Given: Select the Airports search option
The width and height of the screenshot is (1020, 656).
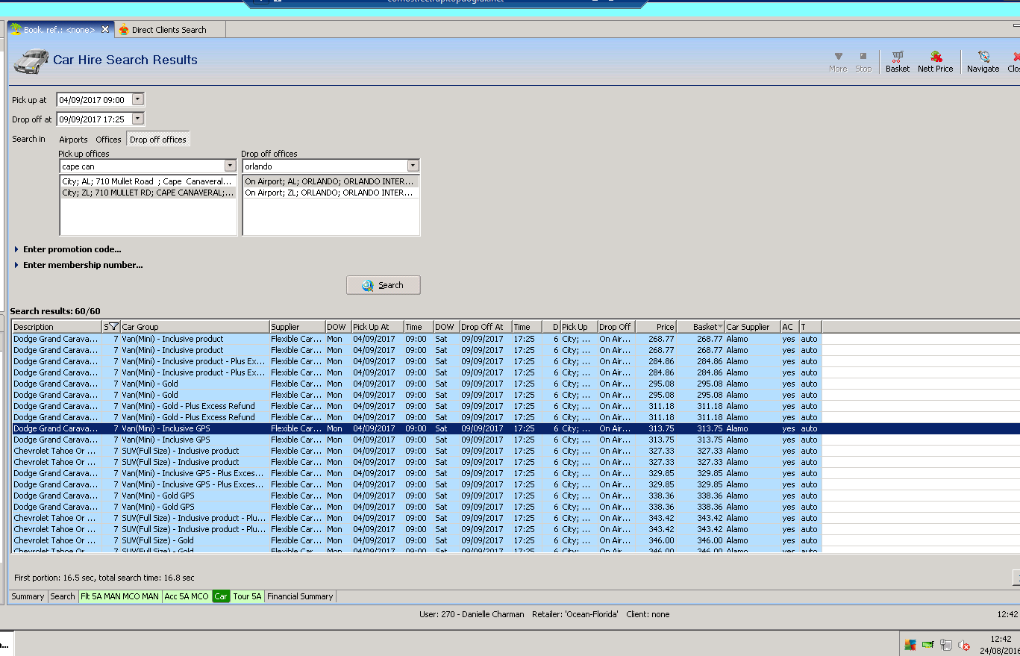Looking at the screenshot, I should 73,140.
